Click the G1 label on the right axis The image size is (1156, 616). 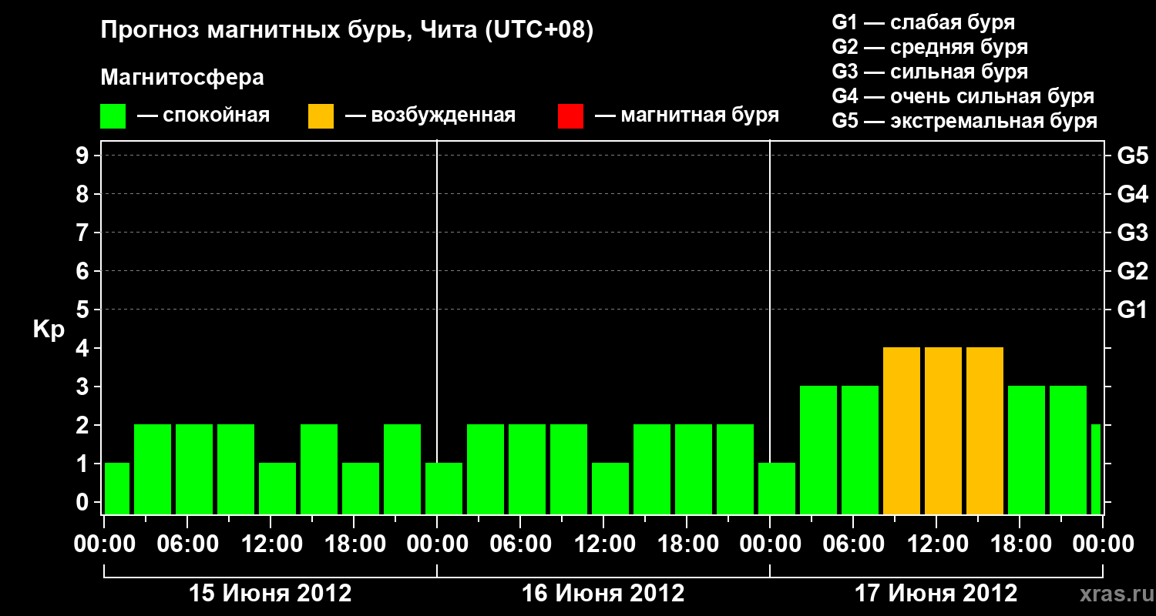pyautogui.click(x=1132, y=310)
